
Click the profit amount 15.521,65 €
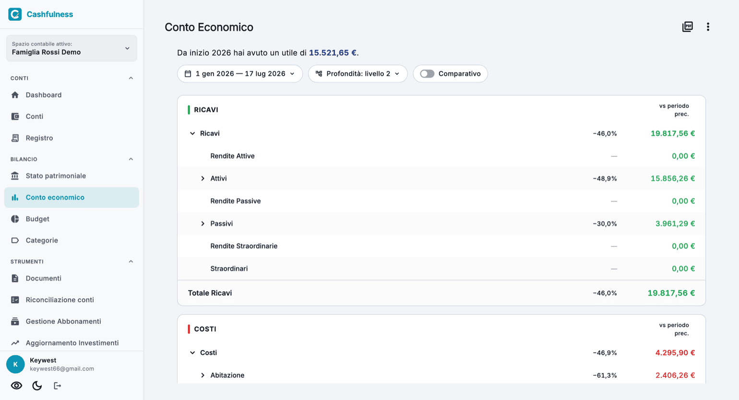(333, 53)
